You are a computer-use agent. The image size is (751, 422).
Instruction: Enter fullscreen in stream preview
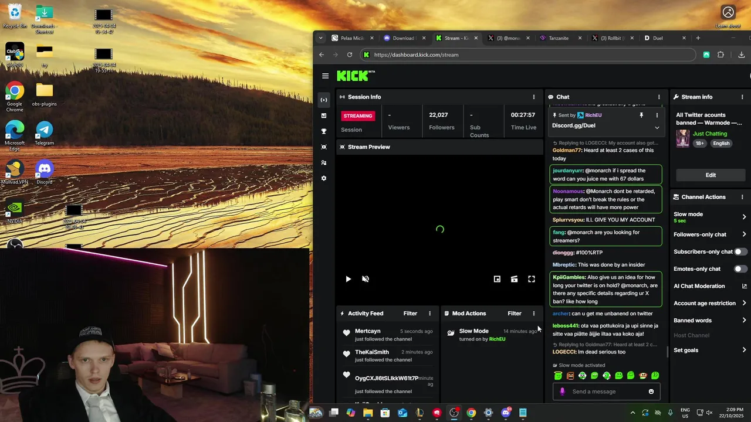pos(532,279)
